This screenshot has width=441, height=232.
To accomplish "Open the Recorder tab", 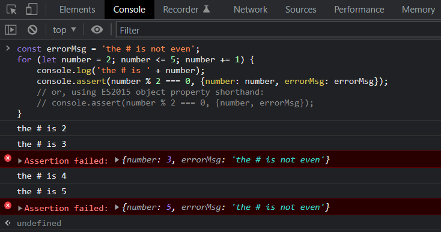I will (181, 10).
